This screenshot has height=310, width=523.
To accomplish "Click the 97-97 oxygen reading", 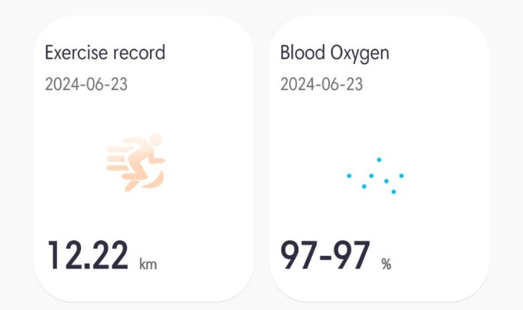I will (x=325, y=255).
